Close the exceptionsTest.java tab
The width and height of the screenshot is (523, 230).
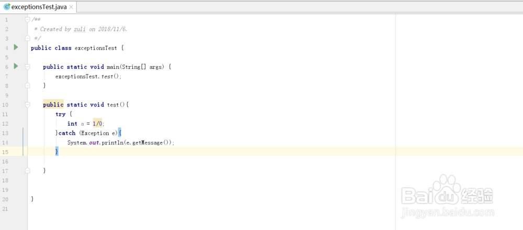71,7
